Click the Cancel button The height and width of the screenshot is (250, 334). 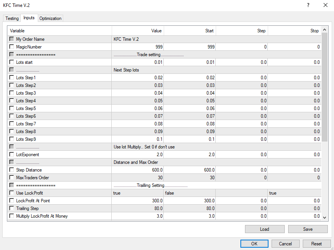[285, 243]
